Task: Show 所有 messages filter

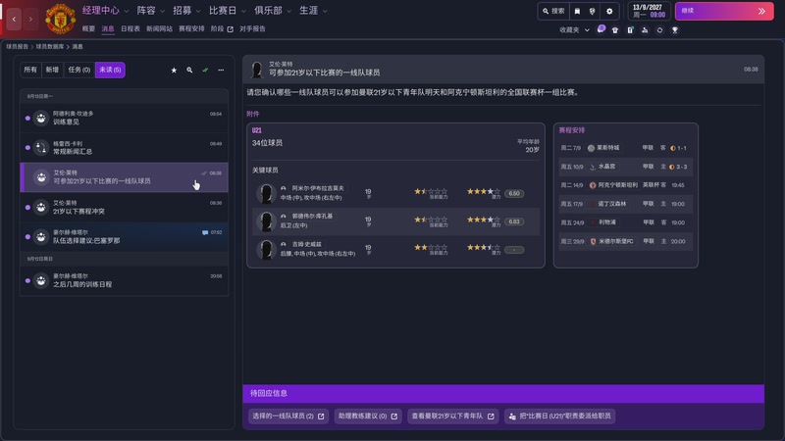Action: click(30, 70)
